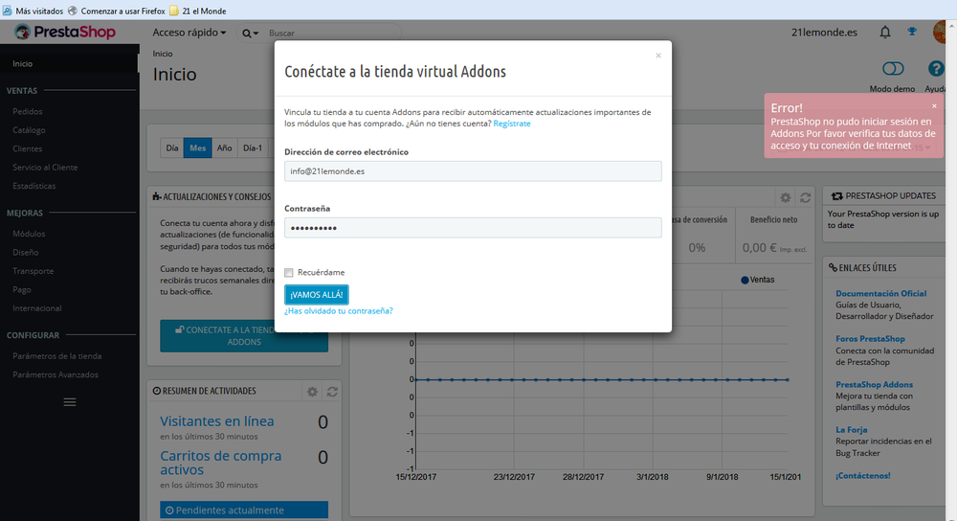The height and width of the screenshot is (521, 957).
Task: Open Catálogo in the sidebar
Action: (29, 130)
